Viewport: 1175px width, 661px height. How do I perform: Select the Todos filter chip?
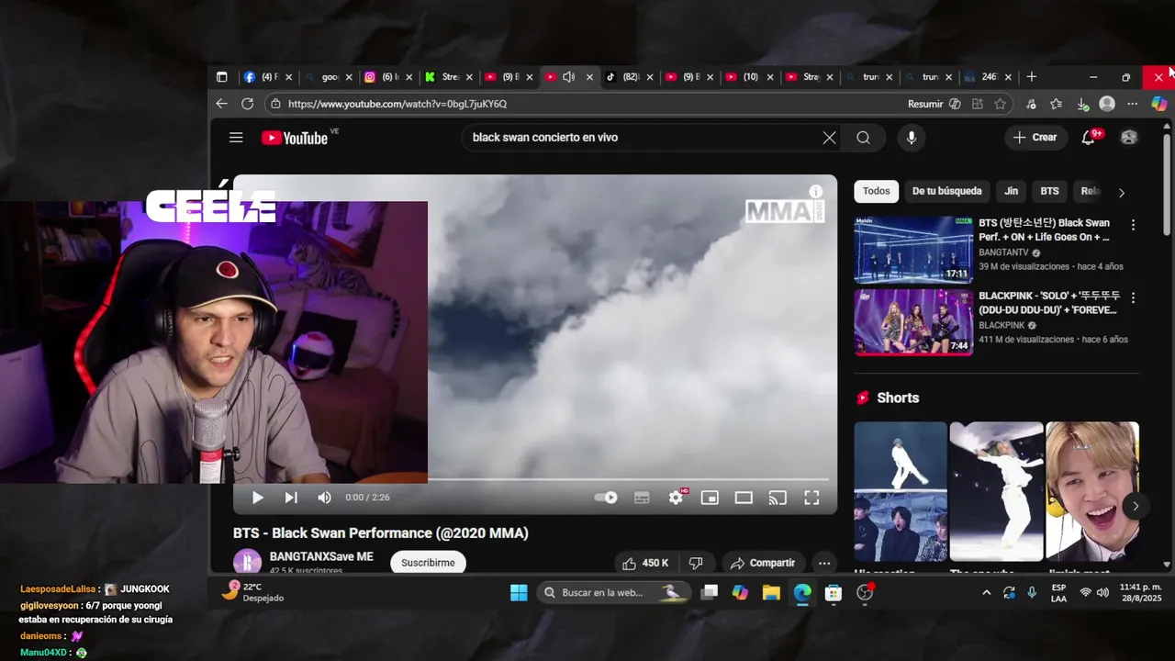(876, 191)
